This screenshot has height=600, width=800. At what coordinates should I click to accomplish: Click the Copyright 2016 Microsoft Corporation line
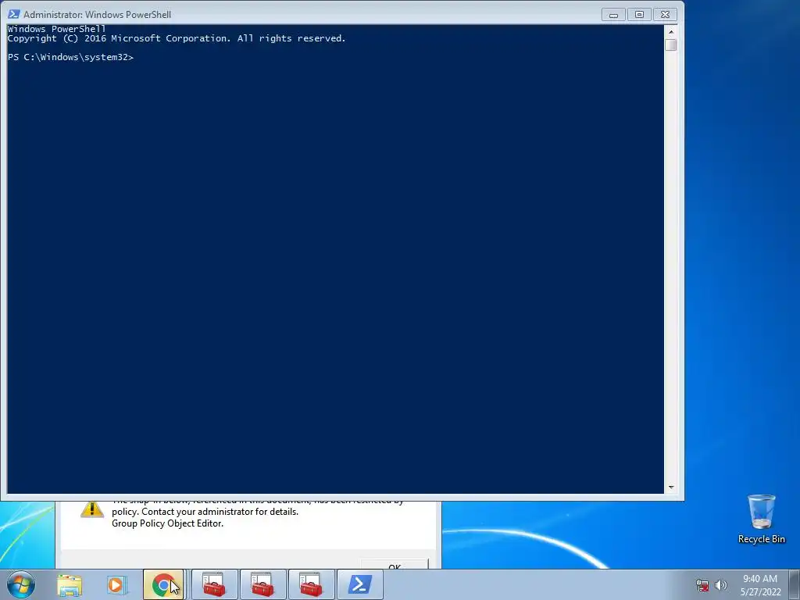point(177,38)
